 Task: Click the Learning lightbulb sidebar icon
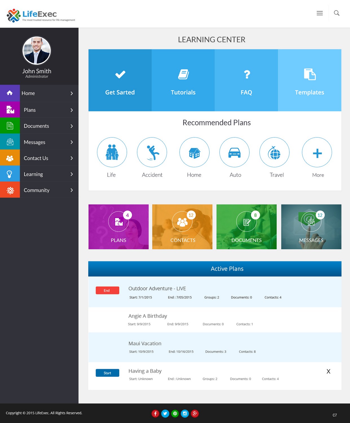(x=10, y=174)
